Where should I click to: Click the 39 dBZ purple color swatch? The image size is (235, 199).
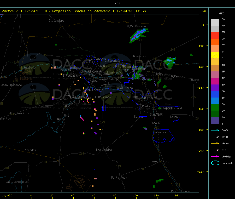[215, 88]
